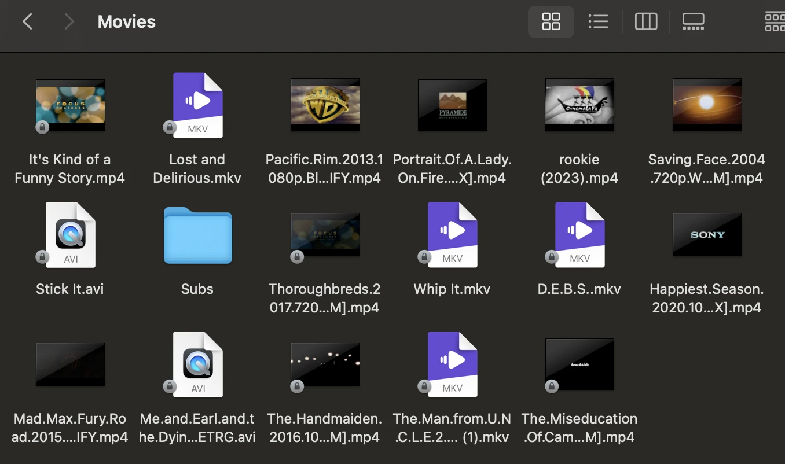Select the Pacific Rim movie thumbnail
Screen dimensions: 785x464
point(325,104)
